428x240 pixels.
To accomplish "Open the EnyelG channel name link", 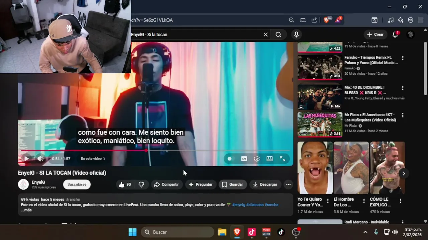I will 38,182.
